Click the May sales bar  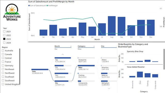pos(82,29)
